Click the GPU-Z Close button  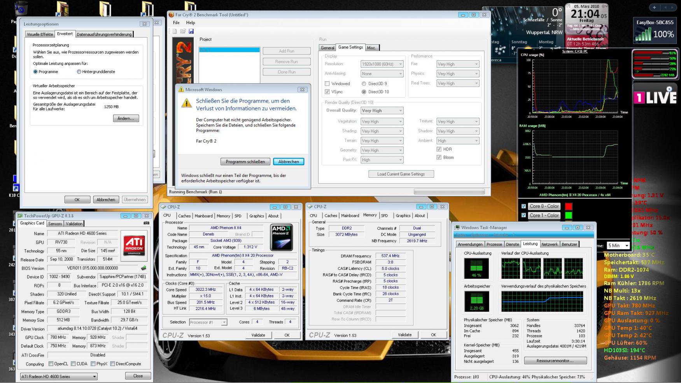(138, 376)
